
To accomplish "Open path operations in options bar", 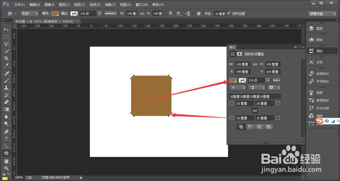I will point(171,14).
